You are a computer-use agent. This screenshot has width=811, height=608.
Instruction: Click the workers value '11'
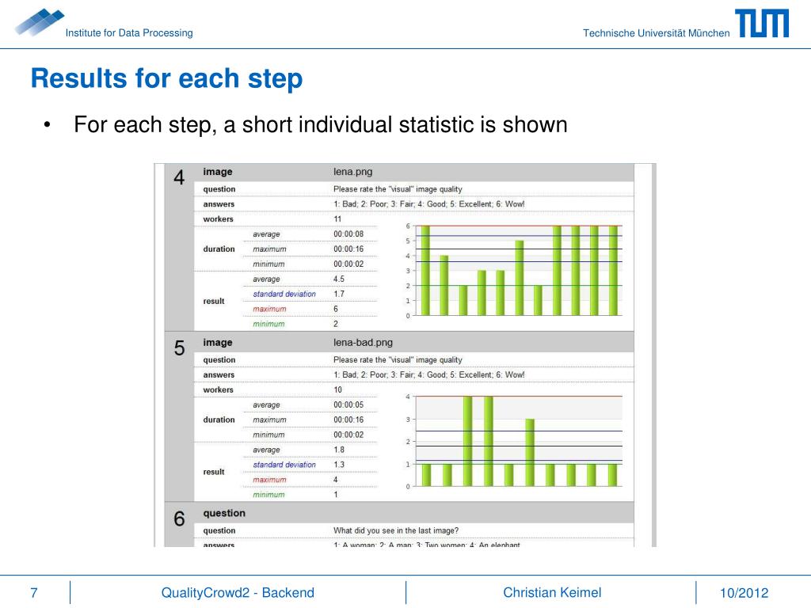337,219
